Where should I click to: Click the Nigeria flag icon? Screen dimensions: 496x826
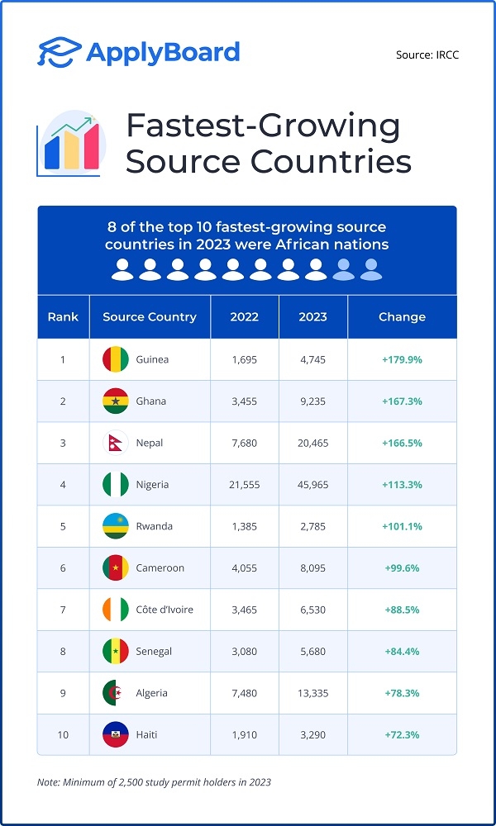116,484
